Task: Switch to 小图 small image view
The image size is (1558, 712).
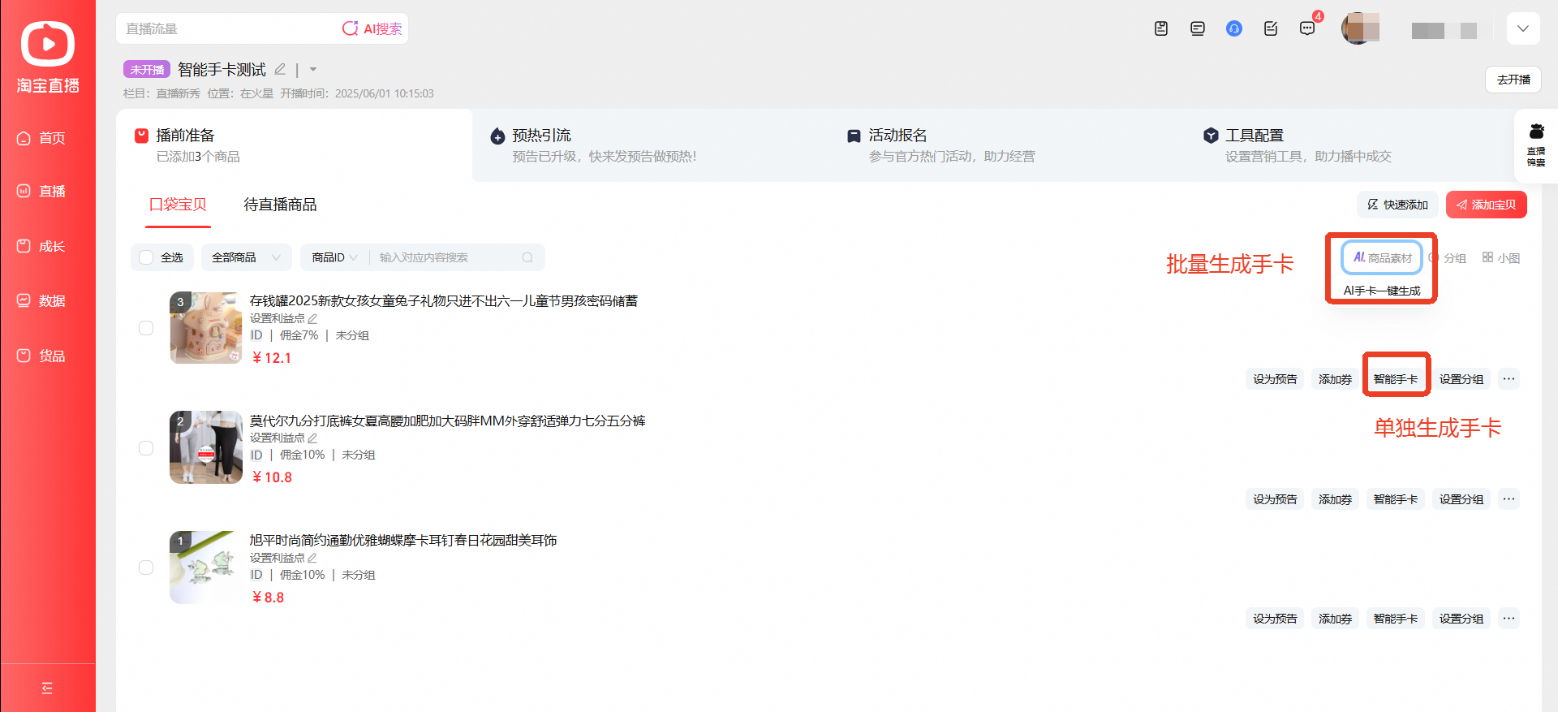Action: coord(1501,257)
